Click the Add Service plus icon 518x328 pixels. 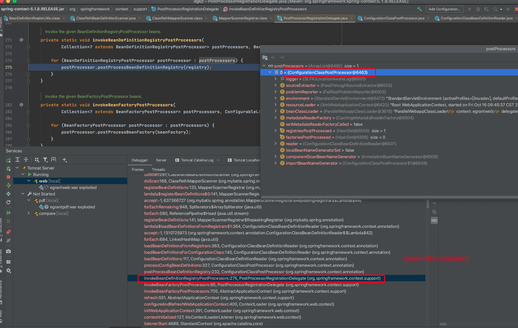65,159
